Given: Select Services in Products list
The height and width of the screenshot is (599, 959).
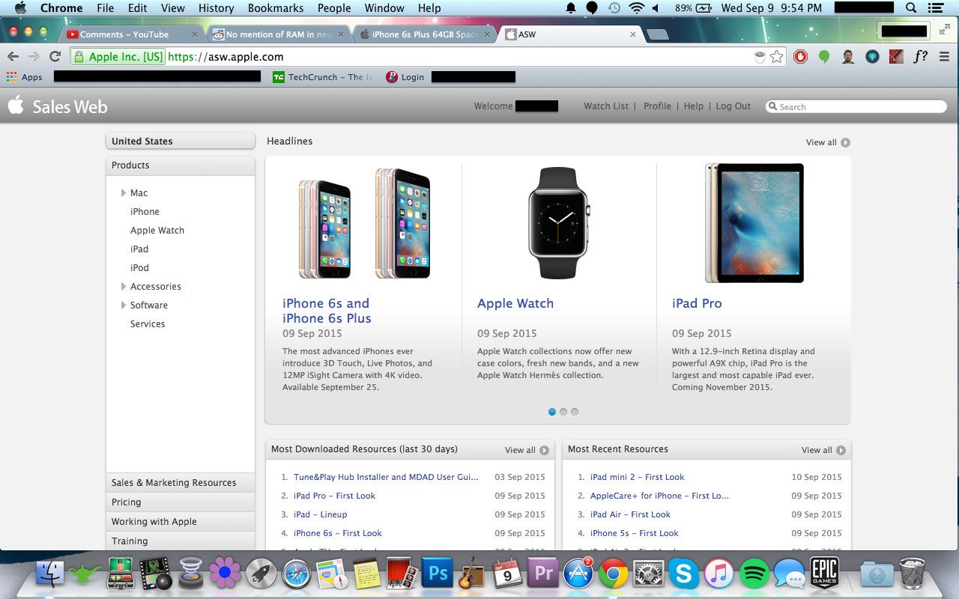Looking at the screenshot, I should [148, 324].
